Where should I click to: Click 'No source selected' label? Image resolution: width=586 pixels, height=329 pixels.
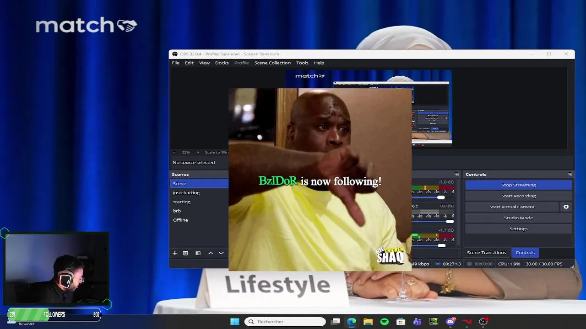coord(194,163)
